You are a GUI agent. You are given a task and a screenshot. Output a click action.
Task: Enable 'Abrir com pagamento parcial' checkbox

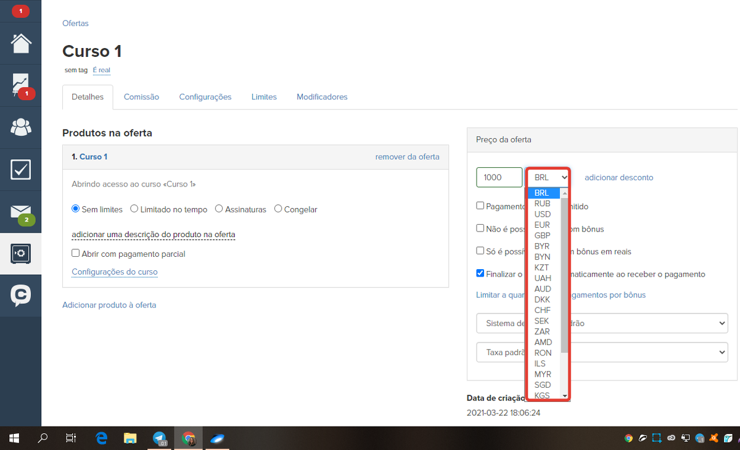(x=76, y=253)
